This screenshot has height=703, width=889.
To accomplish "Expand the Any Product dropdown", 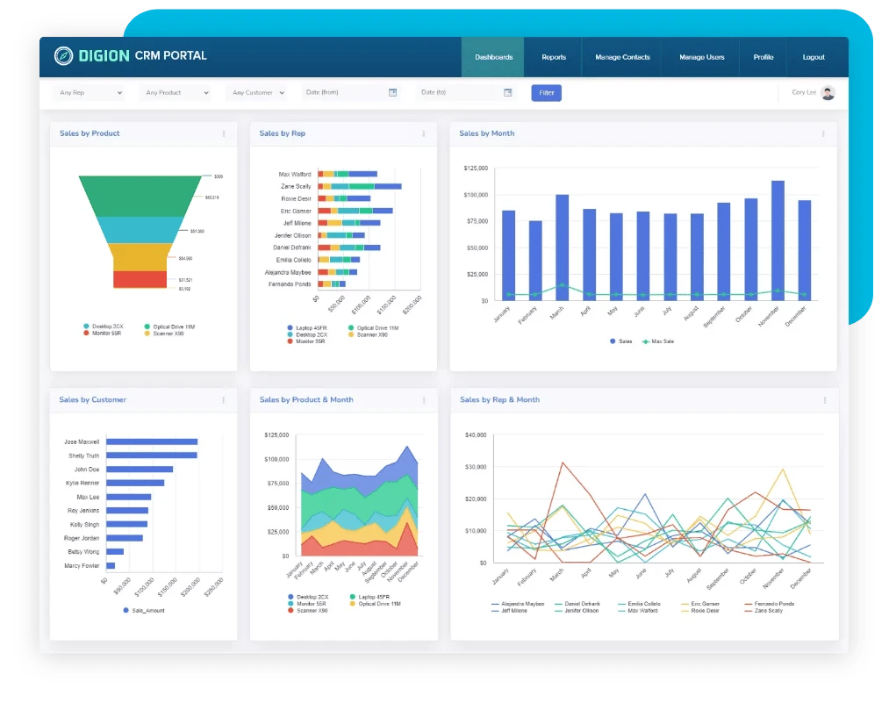I will [x=177, y=92].
